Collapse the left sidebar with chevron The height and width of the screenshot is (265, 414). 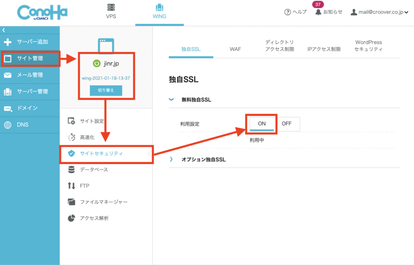pyautogui.click(x=4, y=30)
